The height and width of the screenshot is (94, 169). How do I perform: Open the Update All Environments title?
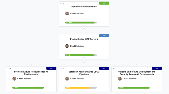(84, 7)
